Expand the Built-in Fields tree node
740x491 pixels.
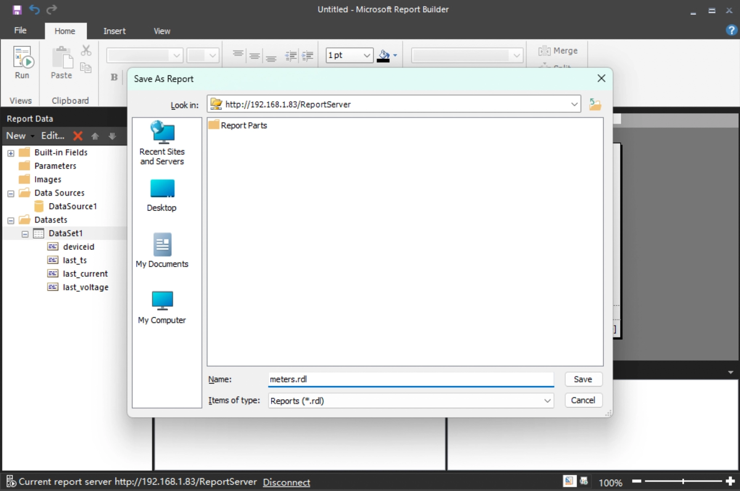click(11, 153)
